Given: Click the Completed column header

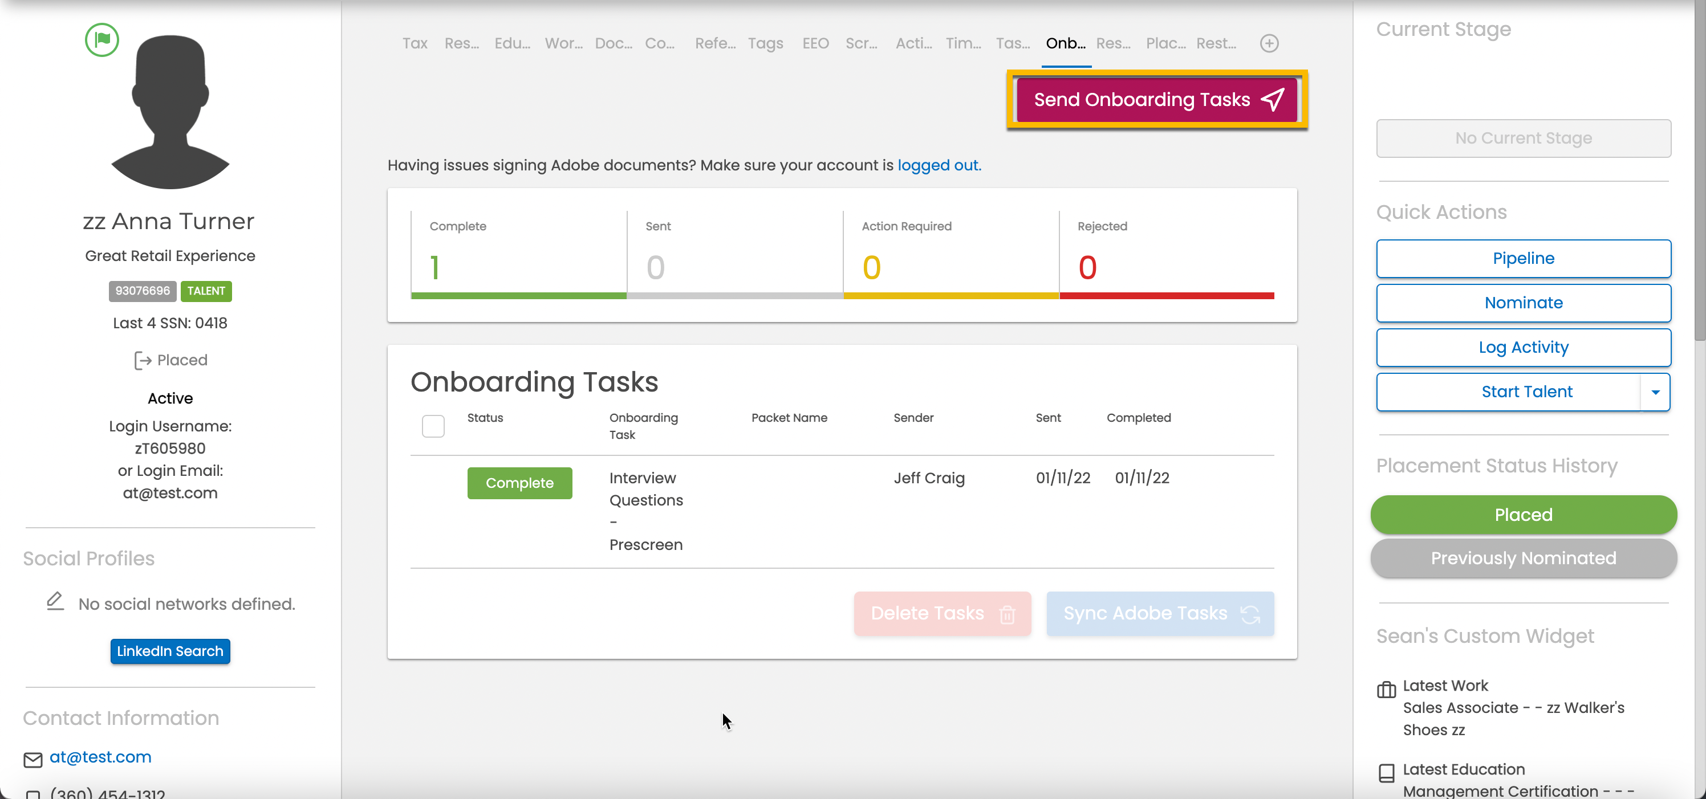Looking at the screenshot, I should tap(1139, 418).
